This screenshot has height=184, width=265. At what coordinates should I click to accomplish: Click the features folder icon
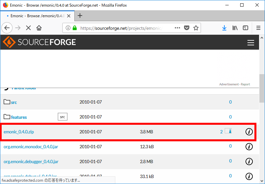(7, 116)
